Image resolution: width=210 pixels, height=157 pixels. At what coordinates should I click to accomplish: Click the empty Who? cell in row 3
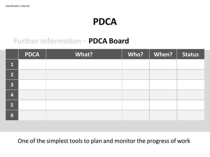(135, 85)
